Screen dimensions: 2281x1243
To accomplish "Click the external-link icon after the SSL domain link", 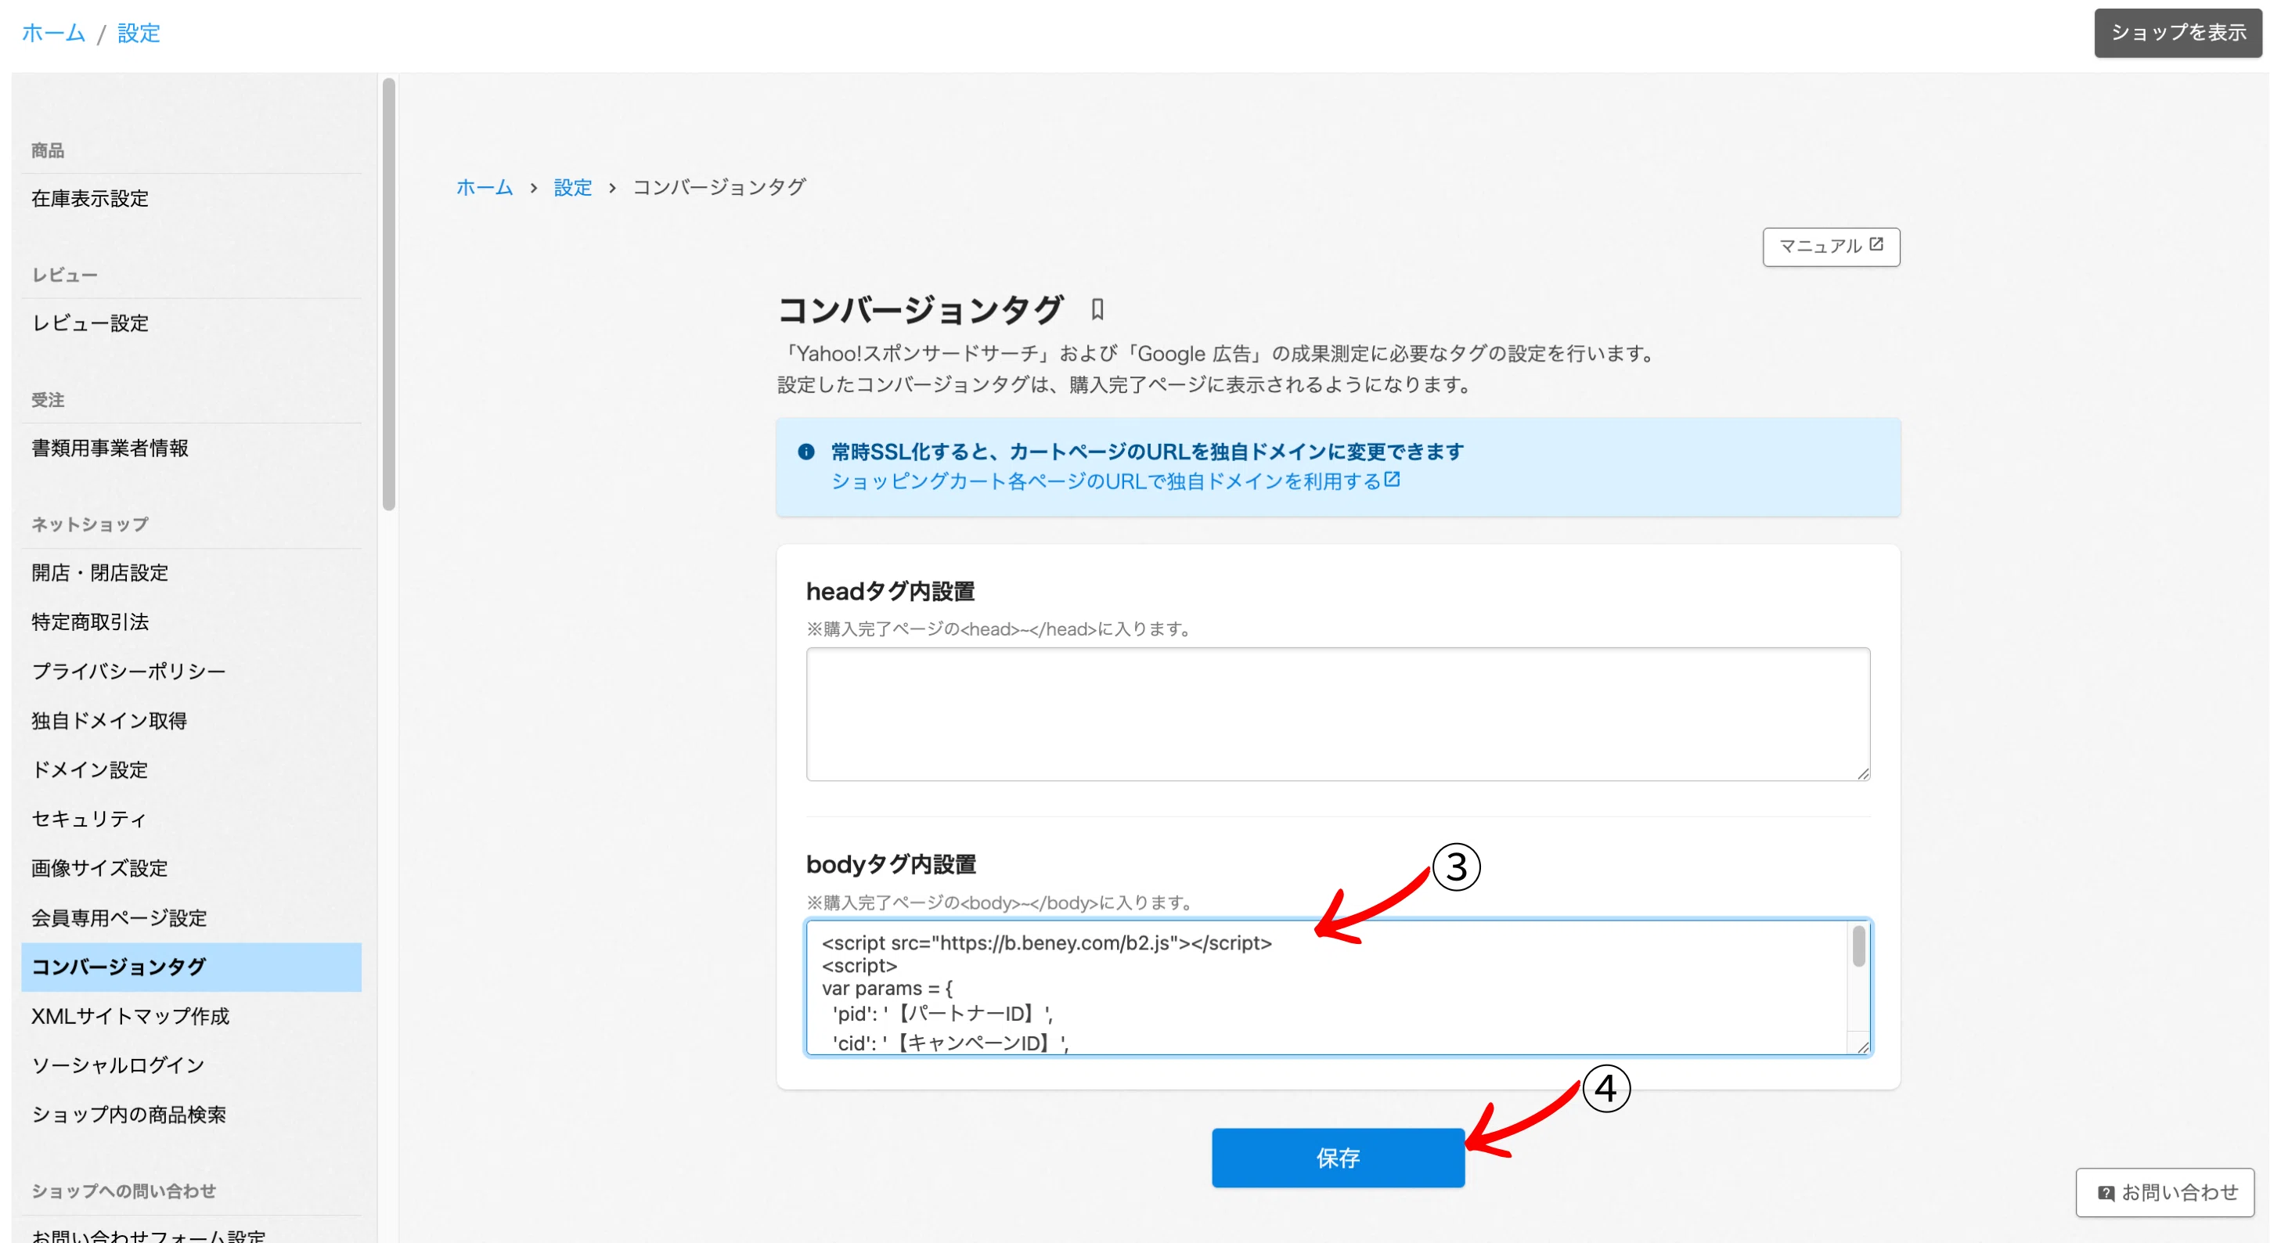I will (x=1392, y=480).
